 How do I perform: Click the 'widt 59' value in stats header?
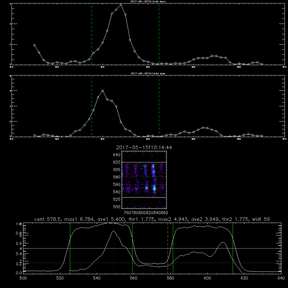tap(261, 219)
